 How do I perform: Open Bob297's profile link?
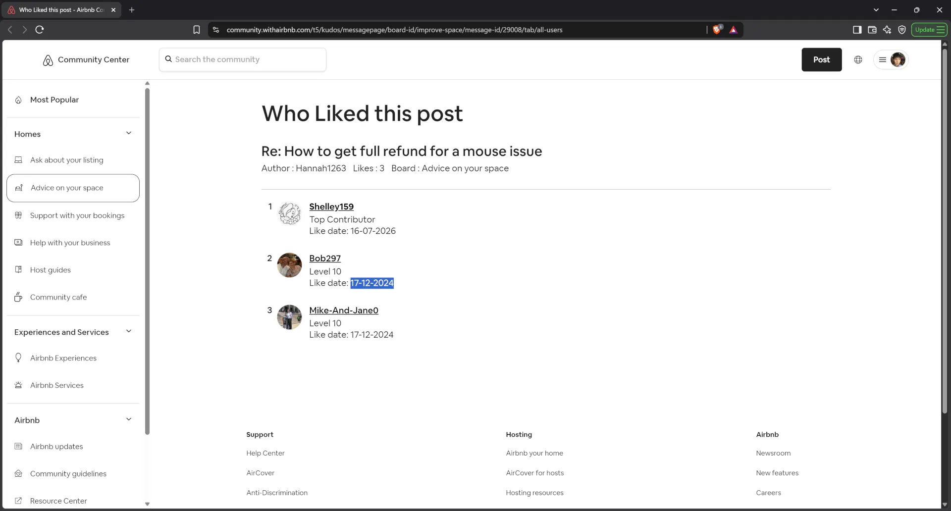click(325, 258)
